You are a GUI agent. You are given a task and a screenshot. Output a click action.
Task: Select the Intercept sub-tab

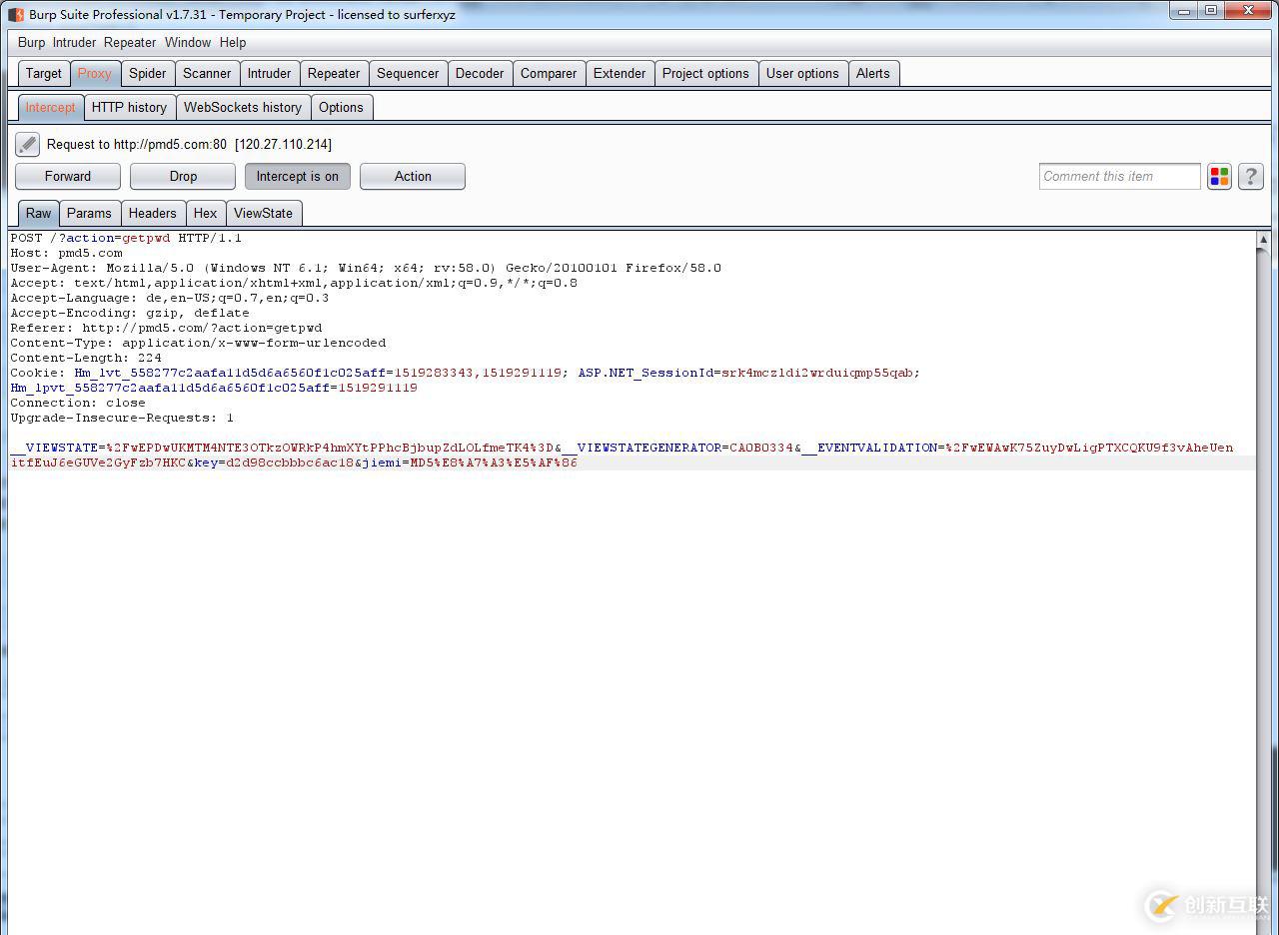(x=51, y=108)
